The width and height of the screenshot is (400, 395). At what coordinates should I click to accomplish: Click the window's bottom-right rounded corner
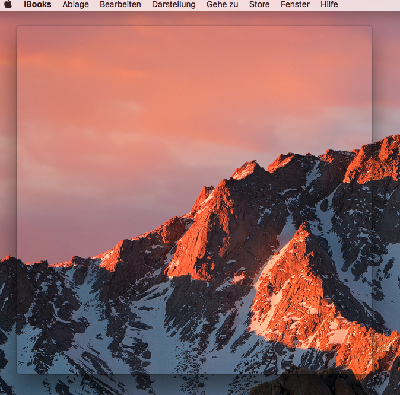370,372
